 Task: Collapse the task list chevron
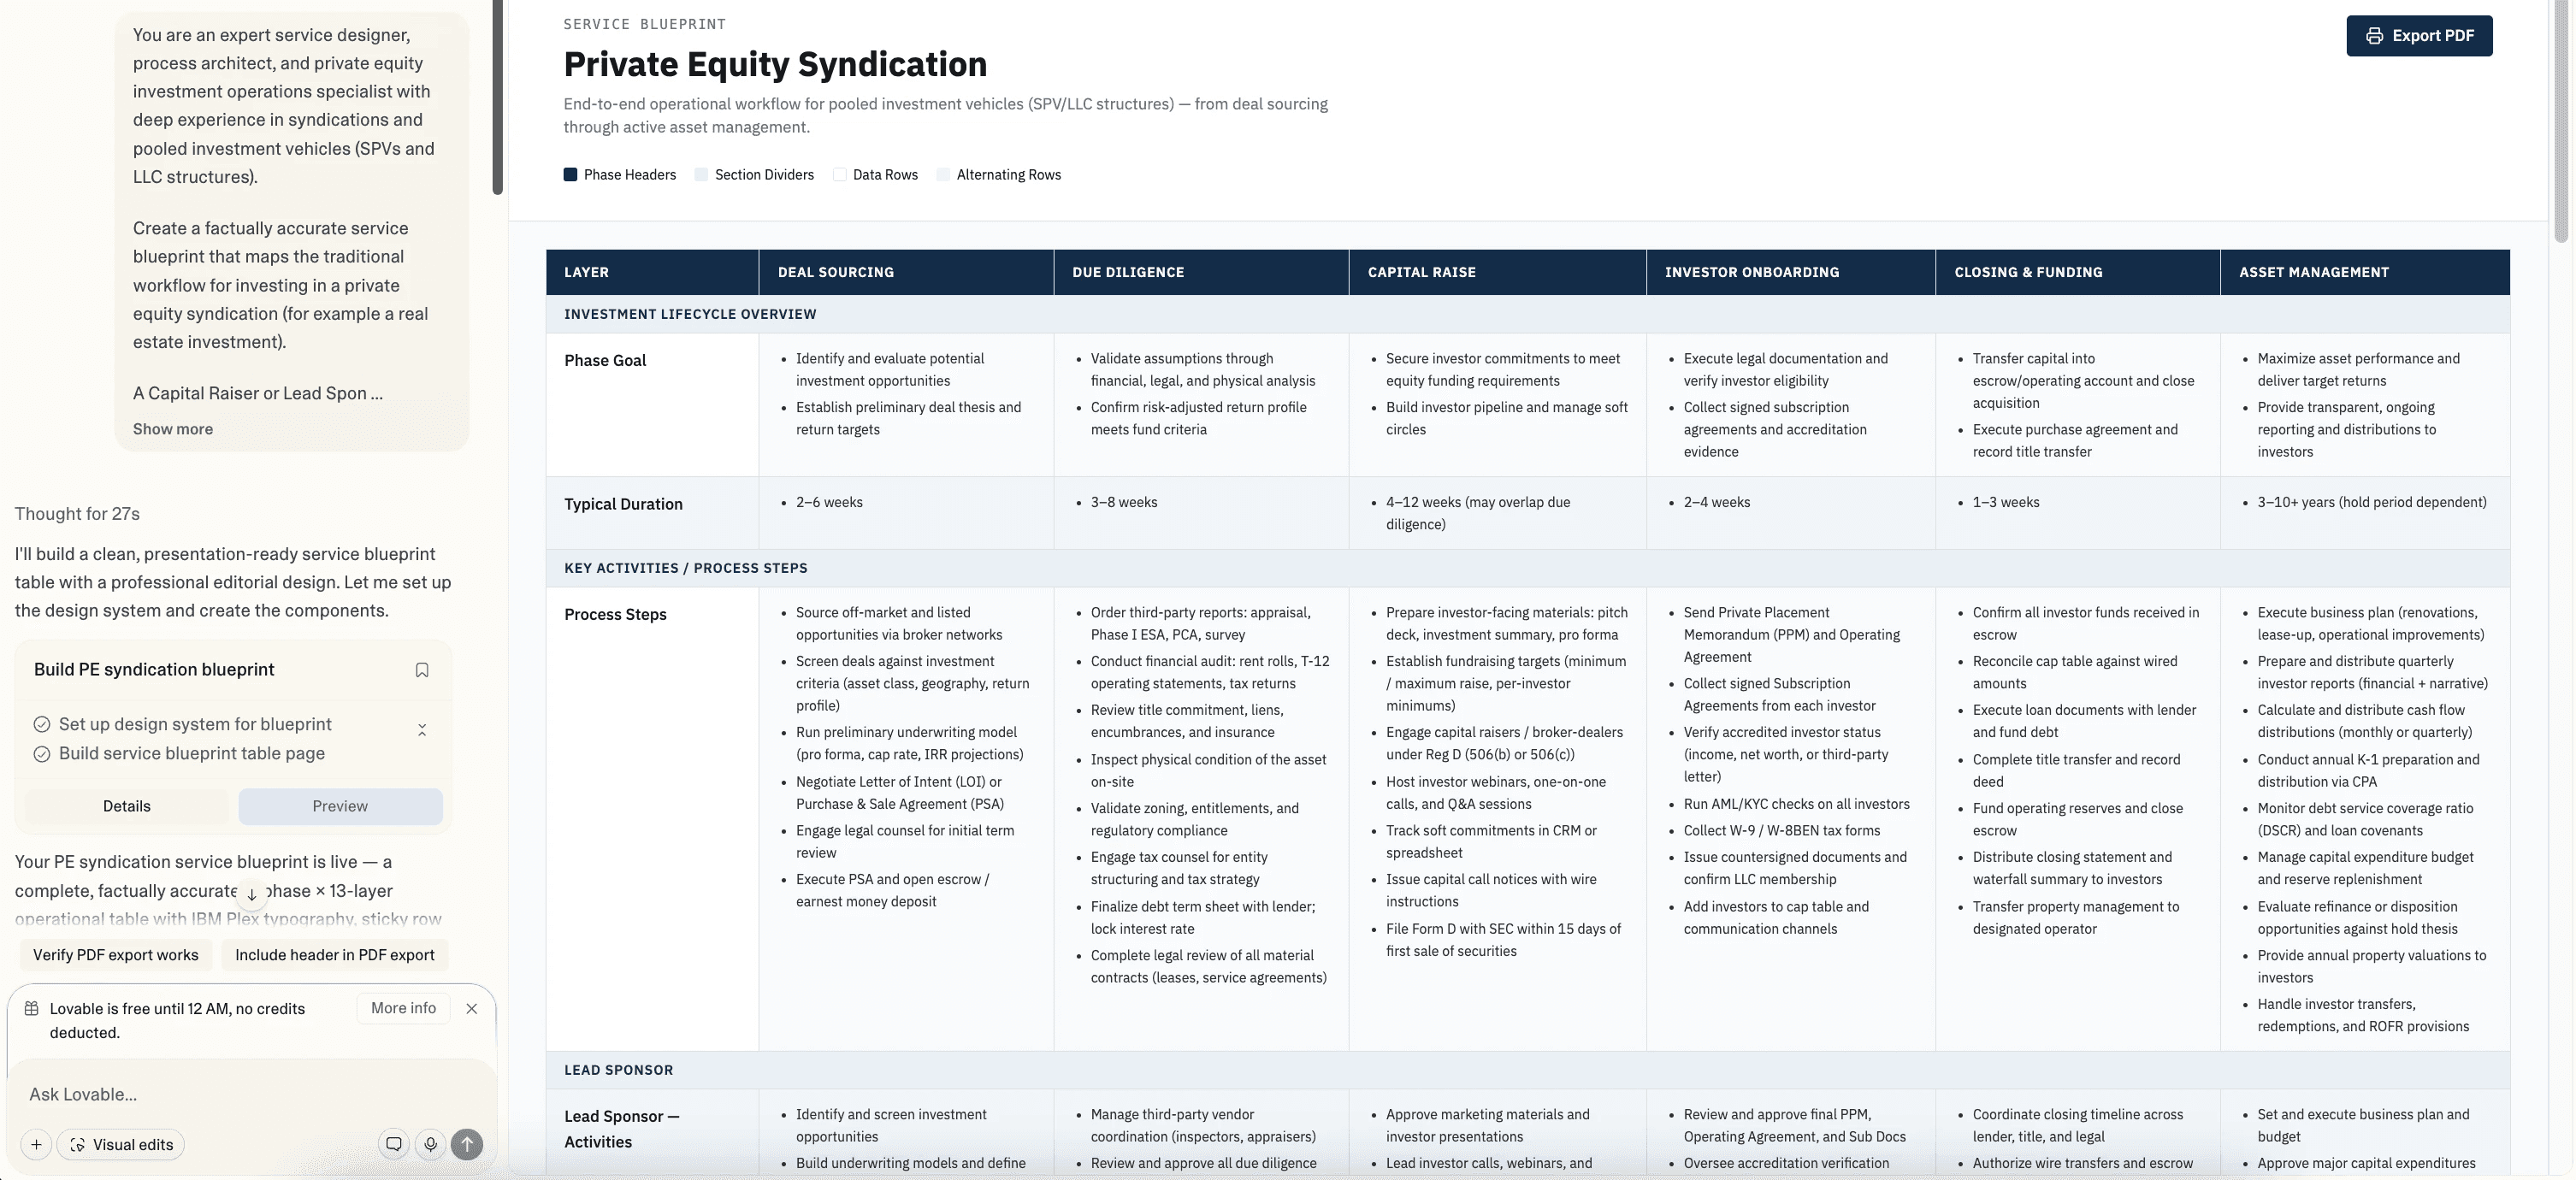pyautogui.click(x=422, y=730)
